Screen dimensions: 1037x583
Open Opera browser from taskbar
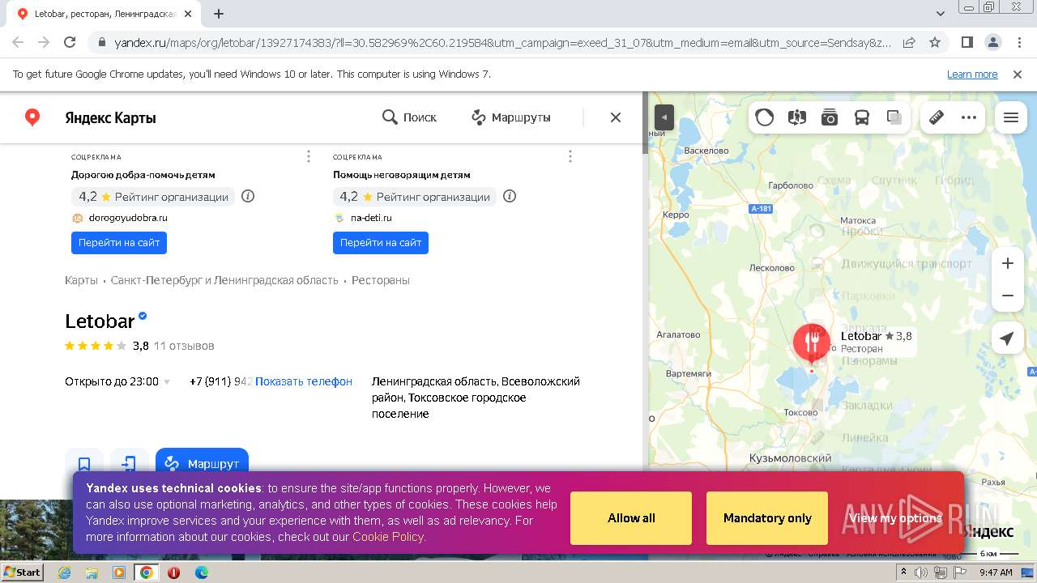pyautogui.click(x=173, y=572)
